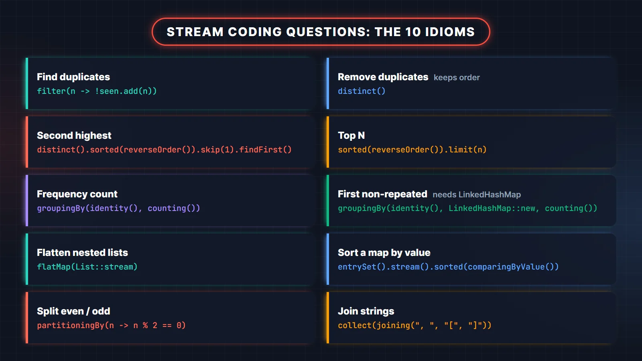Select the 'Flatten nested lists' heading
642x361 pixels.
(82, 252)
